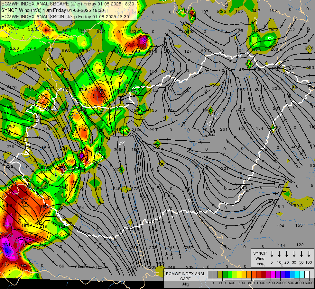Click the 20 m/s wind arrow in legend
Screen dimensions: 315x289
(286, 254)
